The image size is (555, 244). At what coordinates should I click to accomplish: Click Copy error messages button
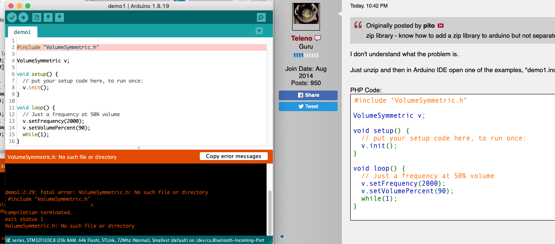(x=233, y=156)
